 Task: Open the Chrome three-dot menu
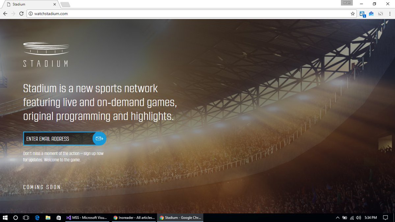click(x=389, y=14)
